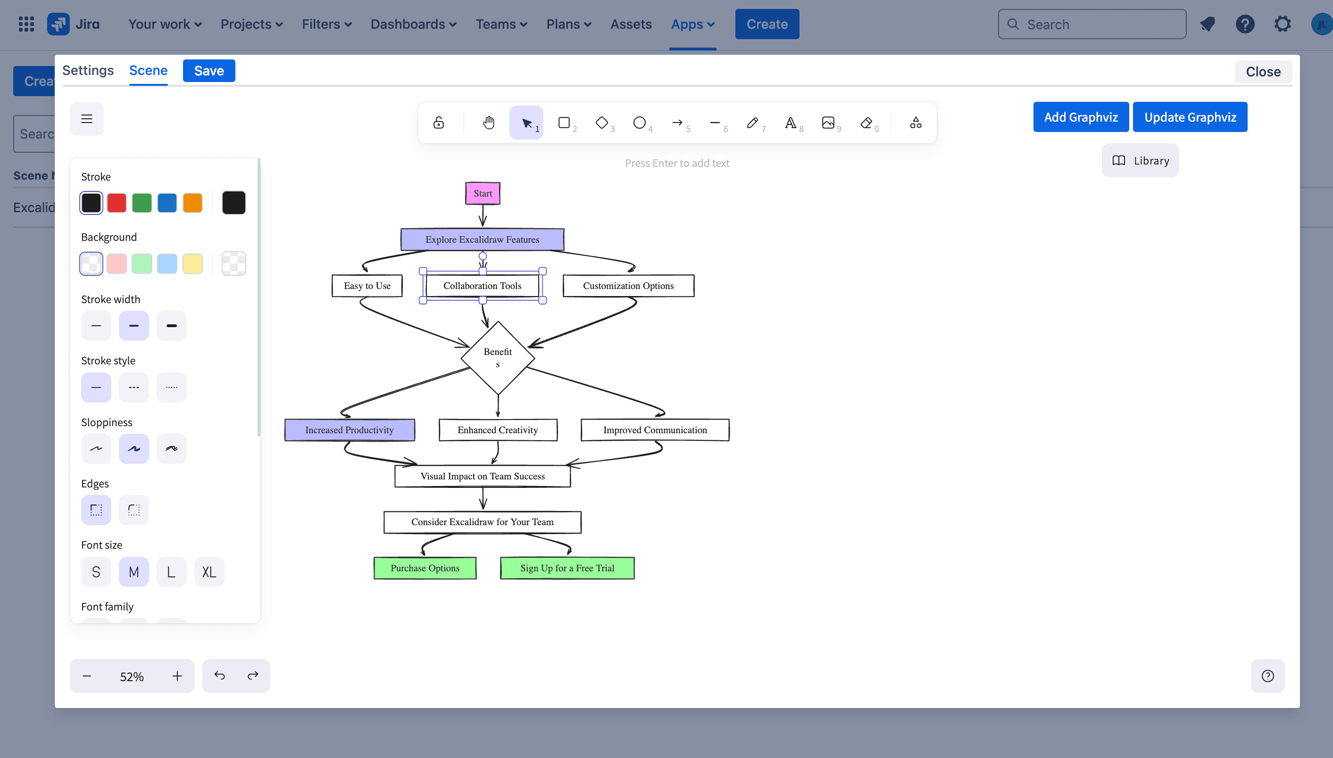
Task: Select the Arrow tool
Action: [x=677, y=123]
